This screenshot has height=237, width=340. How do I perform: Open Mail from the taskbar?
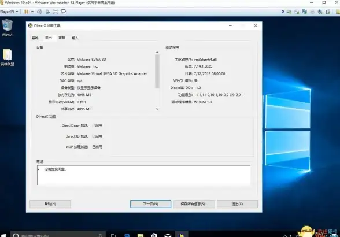tap(168, 235)
